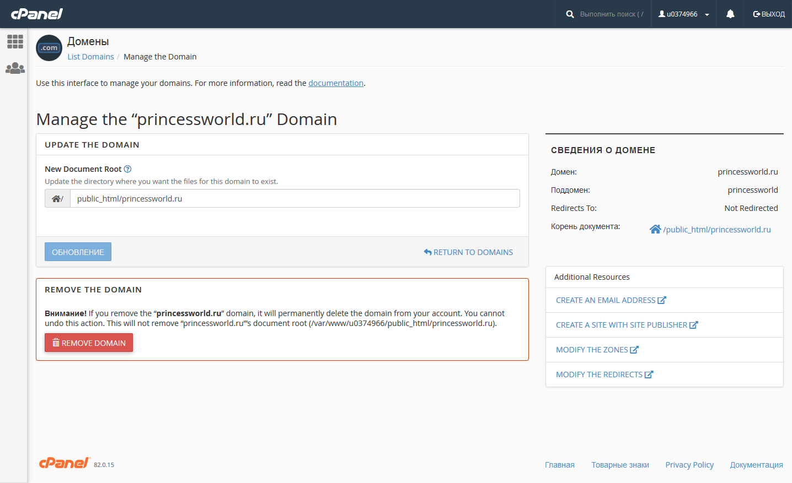Expand the u0374966 user dropdown
This screenshot has width=792, height=483.
(684, 14)
